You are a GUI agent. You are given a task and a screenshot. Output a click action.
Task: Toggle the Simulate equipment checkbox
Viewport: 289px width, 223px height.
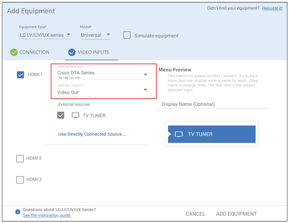127,35
